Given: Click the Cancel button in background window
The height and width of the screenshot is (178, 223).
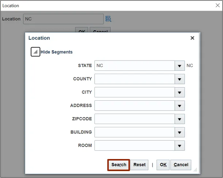Looking at the screenshot, I should (100, 30).
